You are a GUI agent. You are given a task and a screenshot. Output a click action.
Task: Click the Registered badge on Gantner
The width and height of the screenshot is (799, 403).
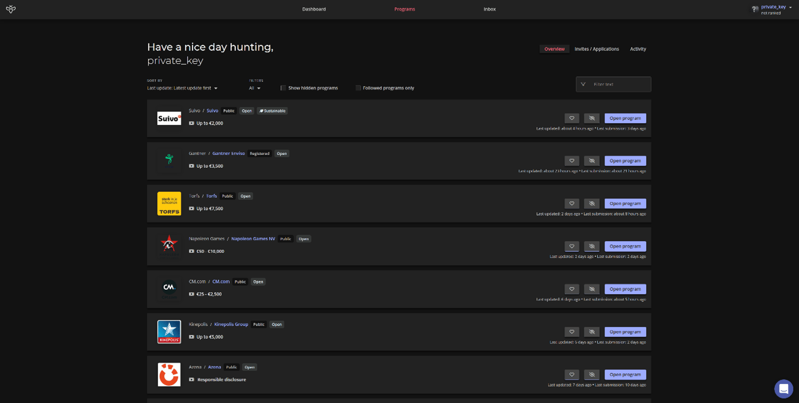click(260, 154)
